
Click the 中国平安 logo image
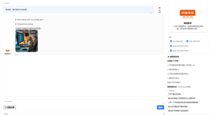pos(187,13)
